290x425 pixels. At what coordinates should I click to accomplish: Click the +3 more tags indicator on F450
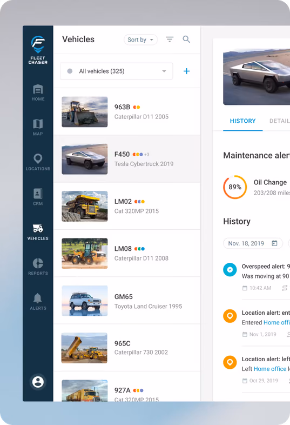(147, 155)
